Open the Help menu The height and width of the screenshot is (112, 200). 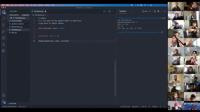pos(53,5)
